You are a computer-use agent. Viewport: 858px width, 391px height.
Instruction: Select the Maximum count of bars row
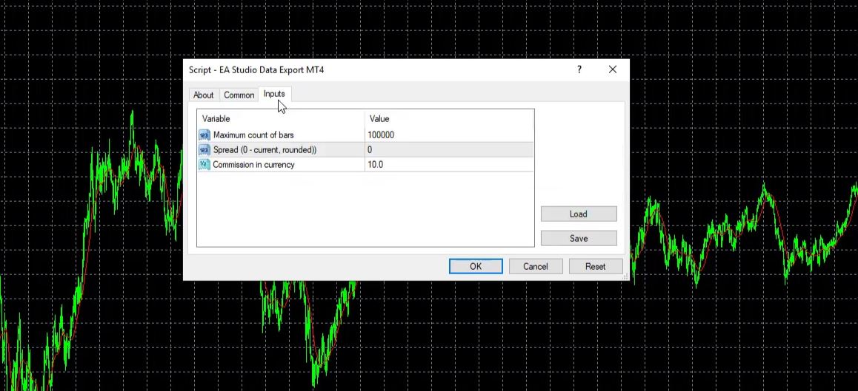pyautogui.click(x=253, y=135)
